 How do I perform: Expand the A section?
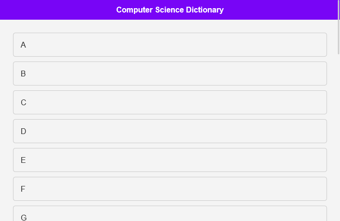point(170,45)
